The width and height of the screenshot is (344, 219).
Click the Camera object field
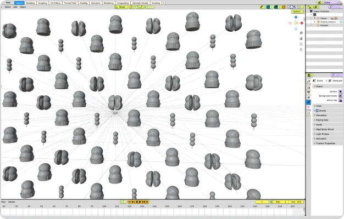(x=341, y=91)
